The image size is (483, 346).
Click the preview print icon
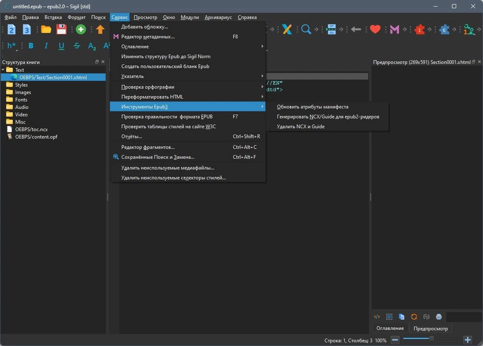(x=439, y=317)
